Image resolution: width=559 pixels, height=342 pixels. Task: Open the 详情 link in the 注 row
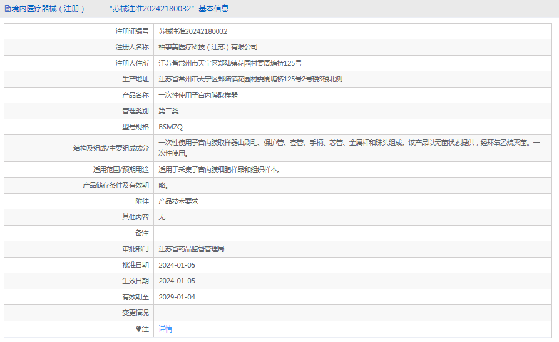(165, 329)
